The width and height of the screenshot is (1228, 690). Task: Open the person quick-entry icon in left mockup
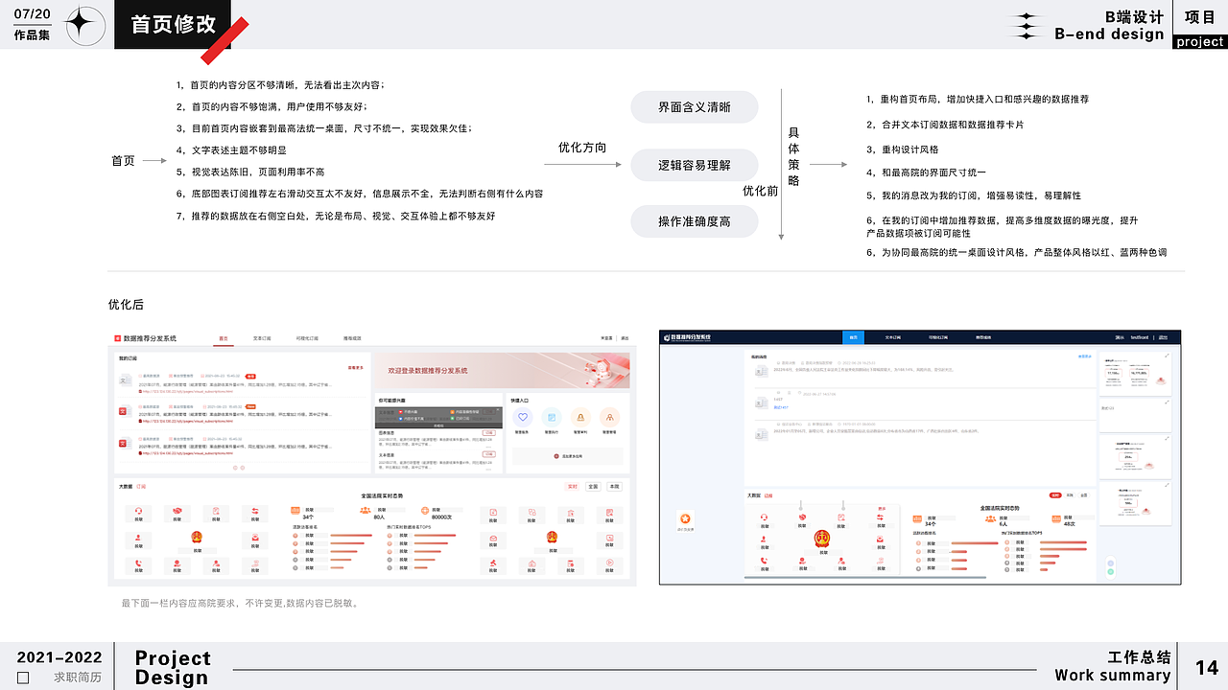click(x=609, y=417)
